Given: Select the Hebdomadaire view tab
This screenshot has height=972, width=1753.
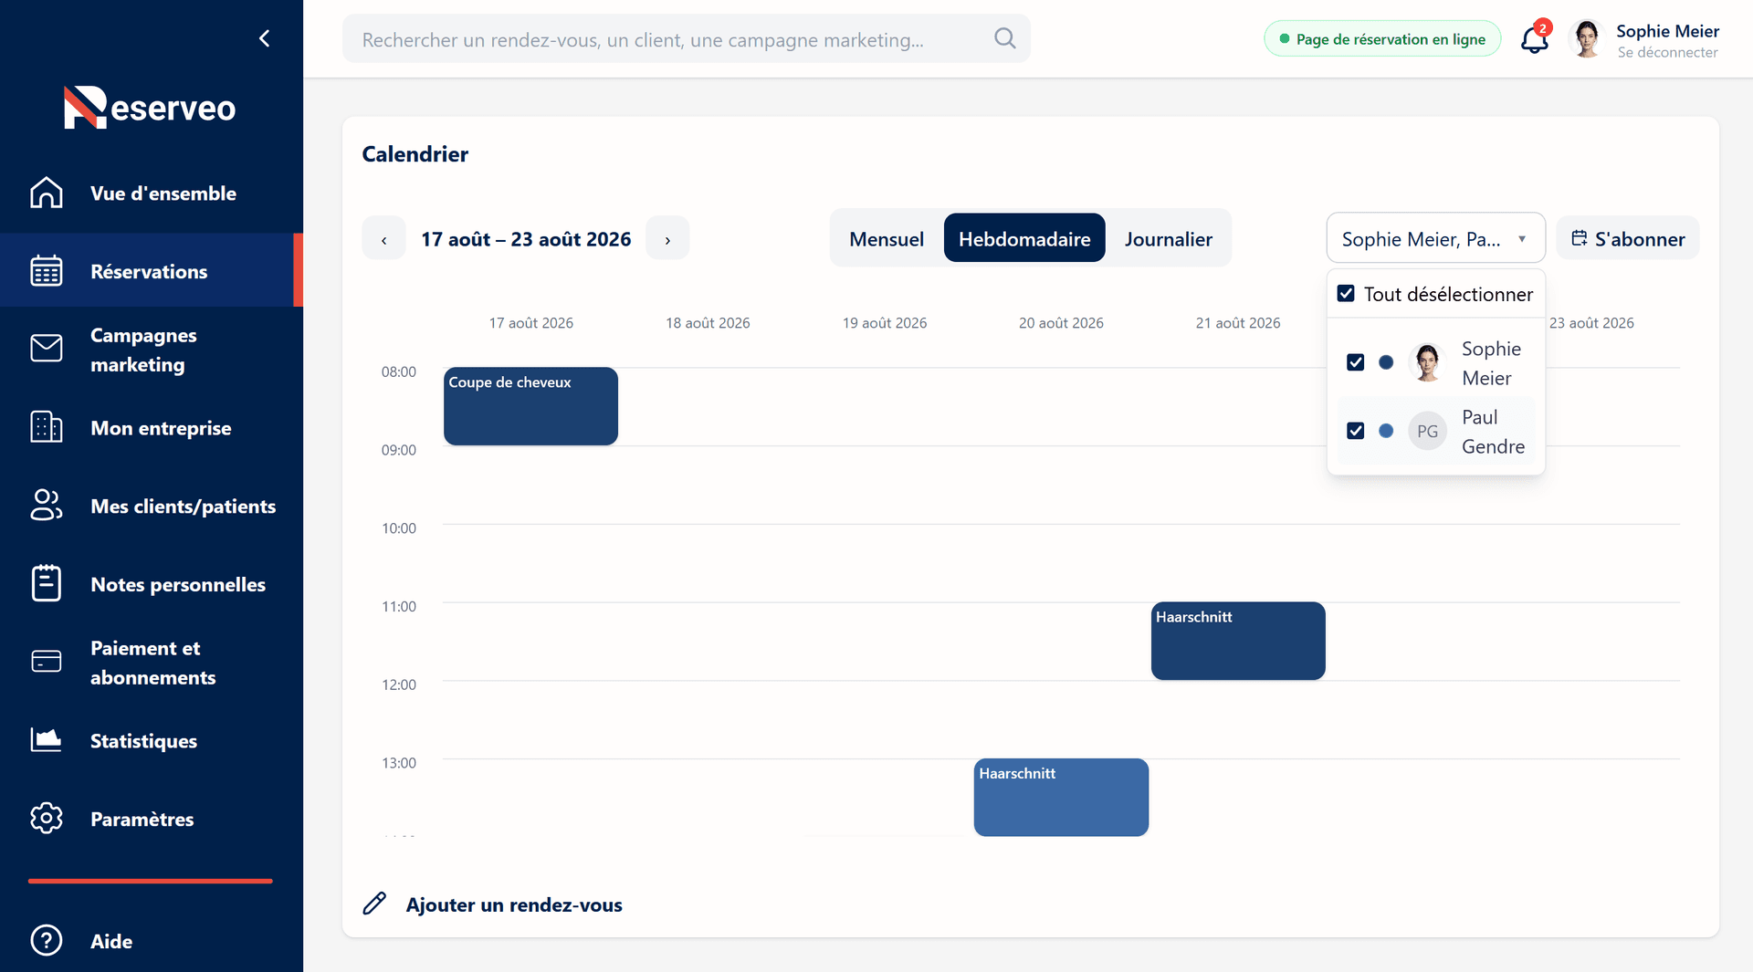Looking at the screenshot, I should coord(1024,238).
